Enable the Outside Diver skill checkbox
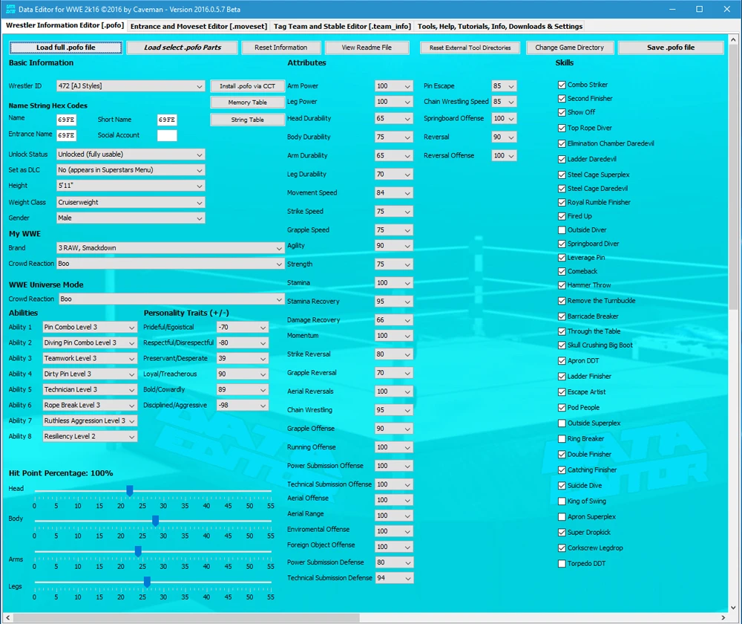The height and width of the screenshot is (624, 742). (x=562, y=230)
